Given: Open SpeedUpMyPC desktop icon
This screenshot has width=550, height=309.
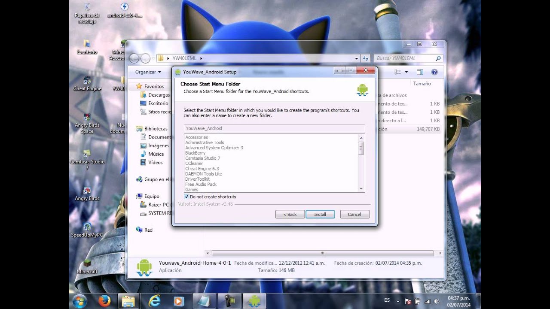Looking at the screenshot, I should 87,230.
